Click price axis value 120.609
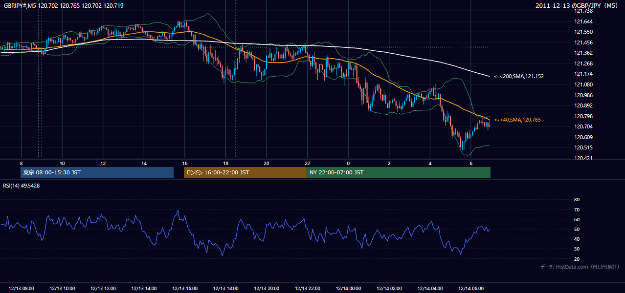This screenshot has width=625, height=293. tap(583, 137)
